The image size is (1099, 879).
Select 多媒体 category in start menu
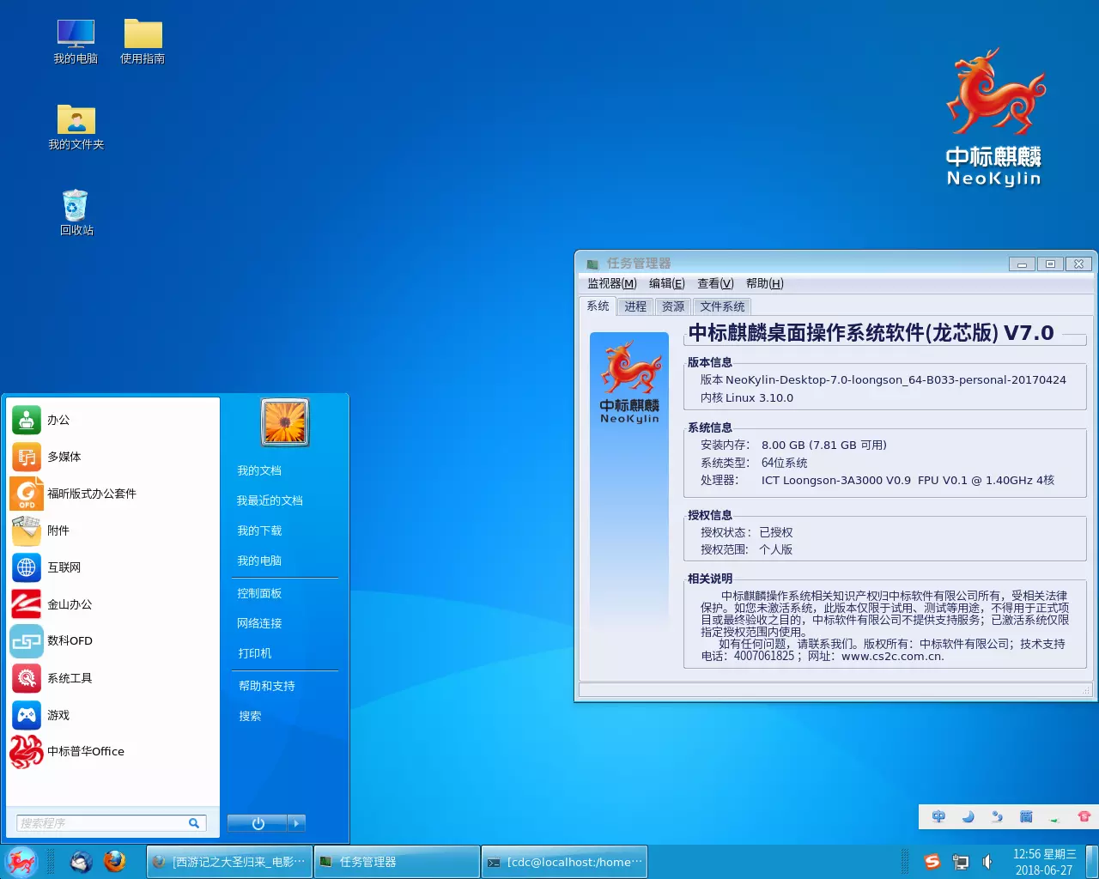112,457
